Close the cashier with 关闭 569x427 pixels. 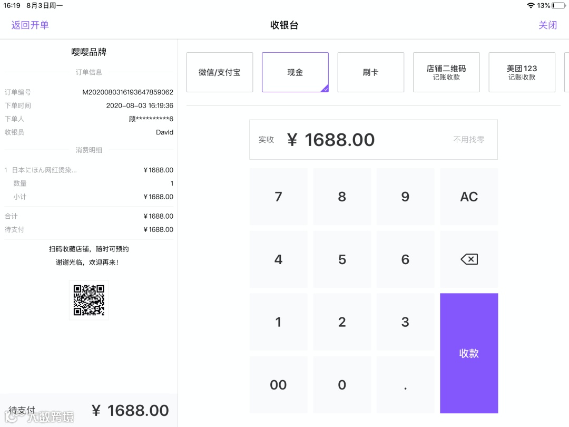547,25
